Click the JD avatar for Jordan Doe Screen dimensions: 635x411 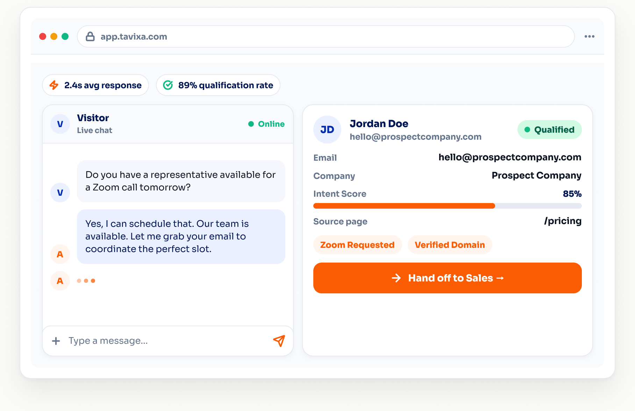(327, 130)
